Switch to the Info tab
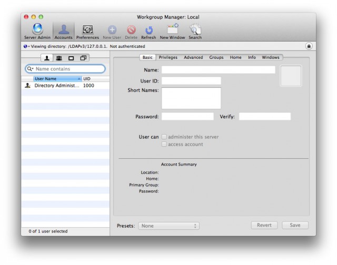 point(252,57)
